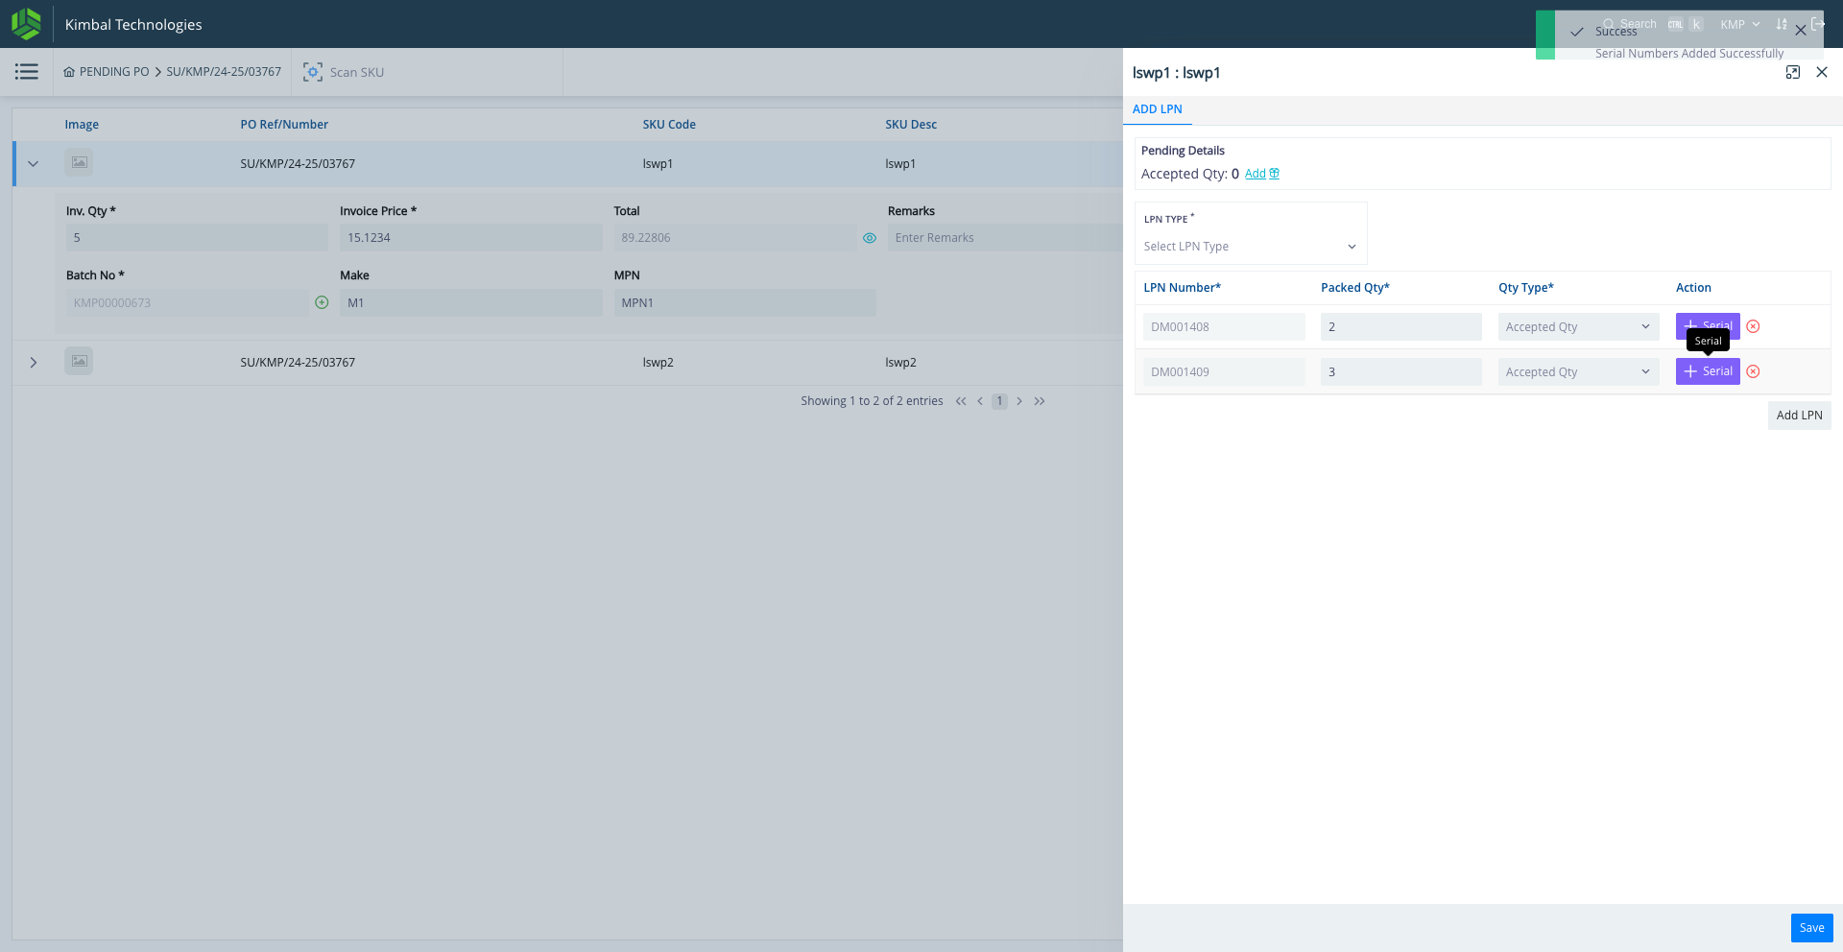
Task: Open the KMP organization dropdown
Action: point(1739,24)
